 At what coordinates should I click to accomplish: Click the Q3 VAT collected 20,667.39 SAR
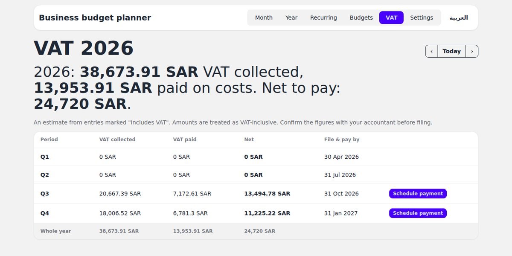pos(120,194)
